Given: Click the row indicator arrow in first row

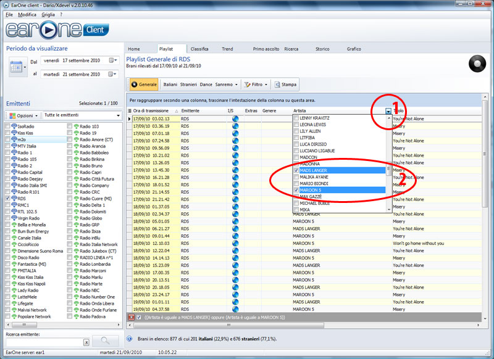Looking at the screenshot, I should tap(129, 118).
